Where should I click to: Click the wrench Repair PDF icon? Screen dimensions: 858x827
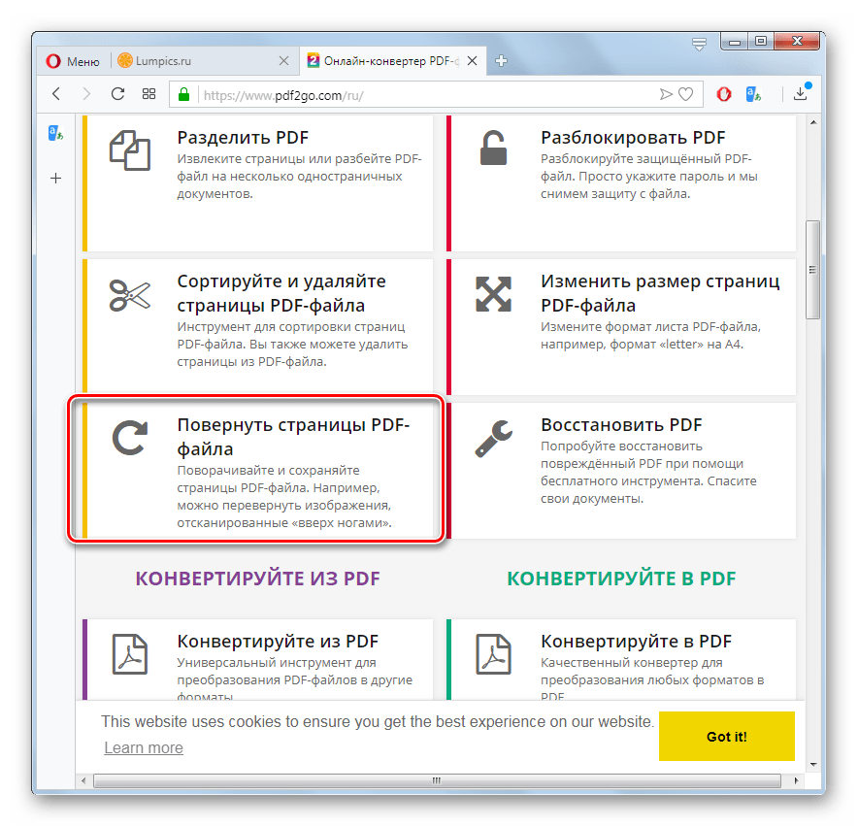(x=494, y=439)
